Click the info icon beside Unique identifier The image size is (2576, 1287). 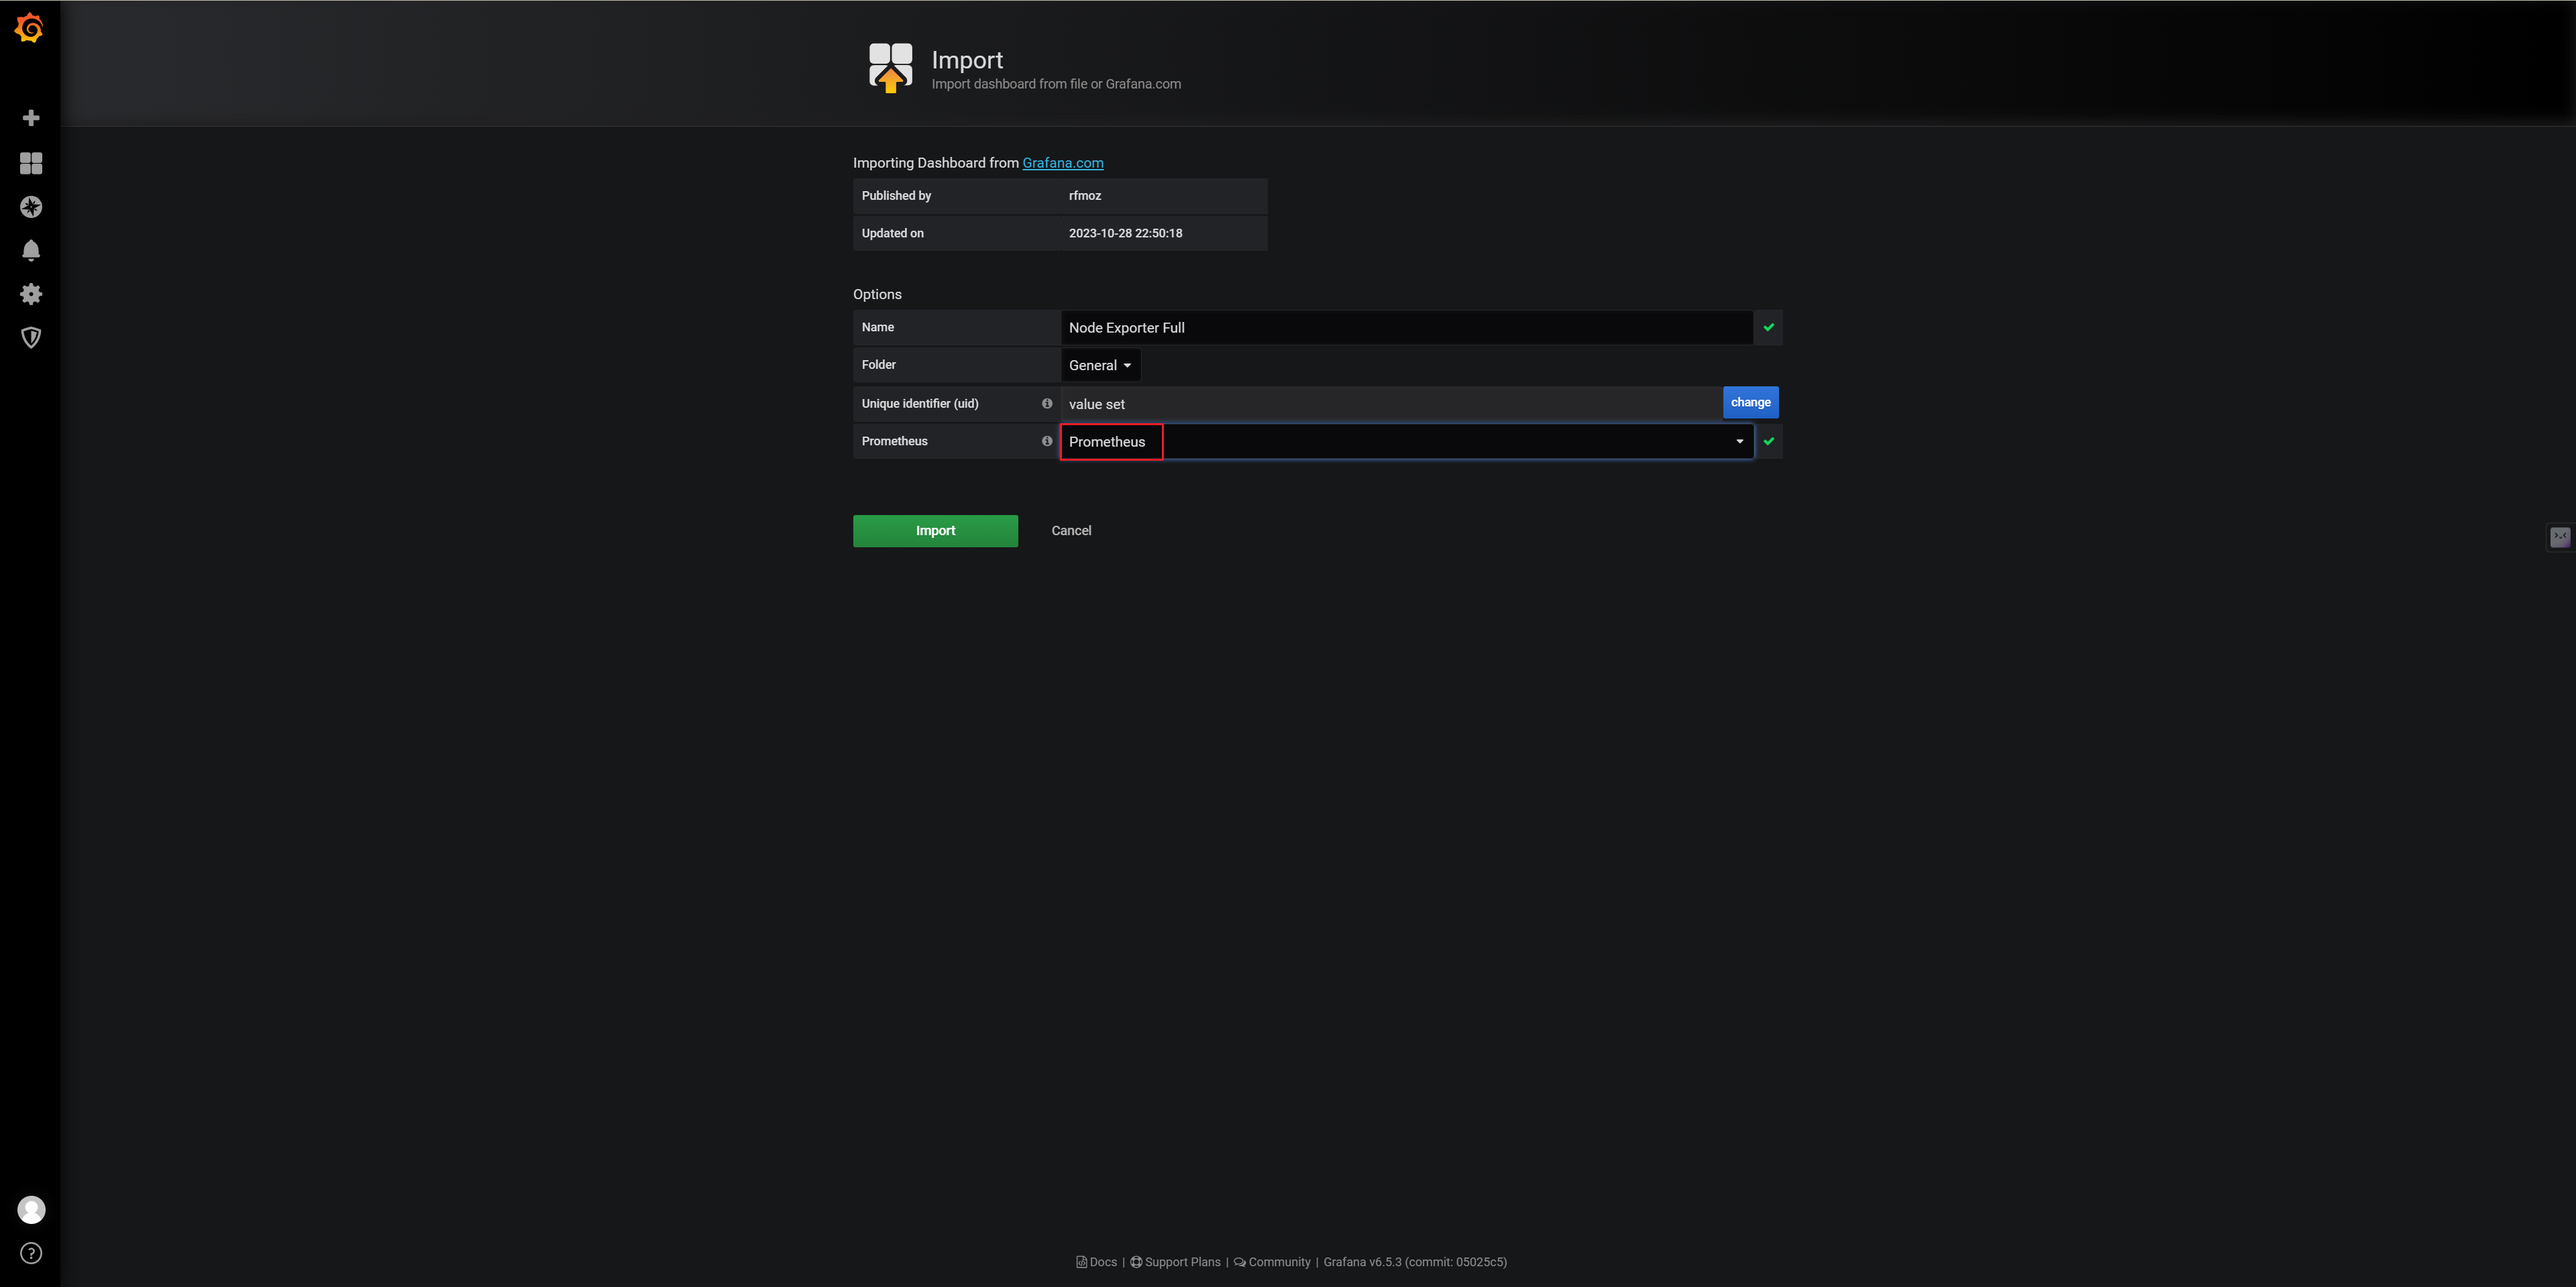click(x=1047, y=404)
